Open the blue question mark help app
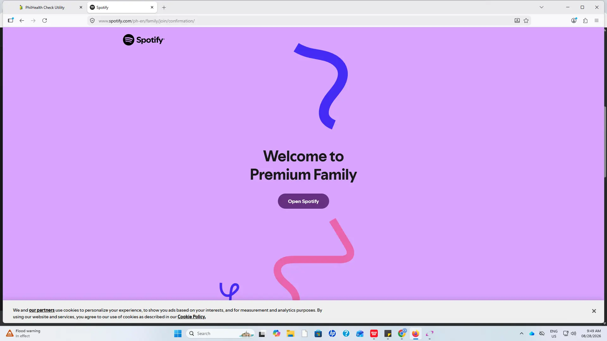Viewport: 607px width, 341px height. [346, 333]
